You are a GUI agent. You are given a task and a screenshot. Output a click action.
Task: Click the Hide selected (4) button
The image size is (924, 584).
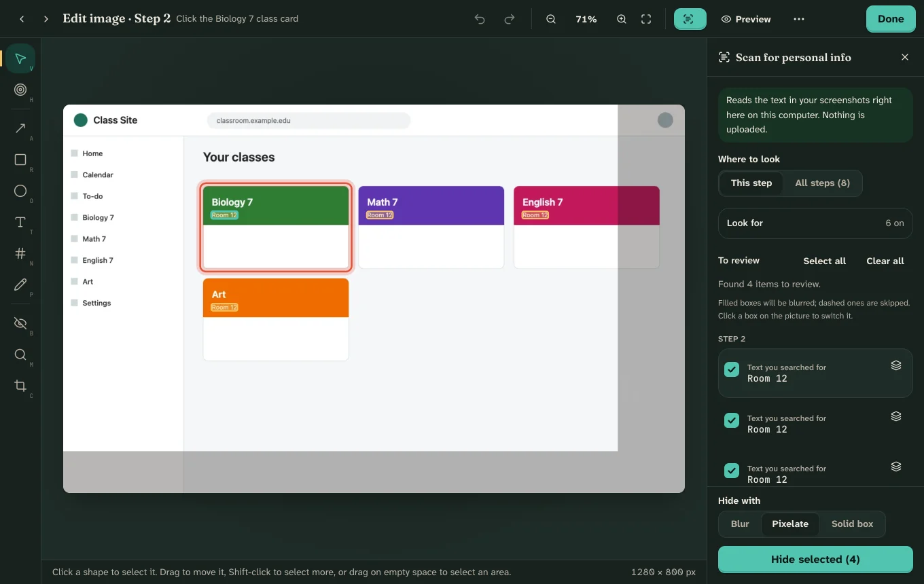[815, 560]
